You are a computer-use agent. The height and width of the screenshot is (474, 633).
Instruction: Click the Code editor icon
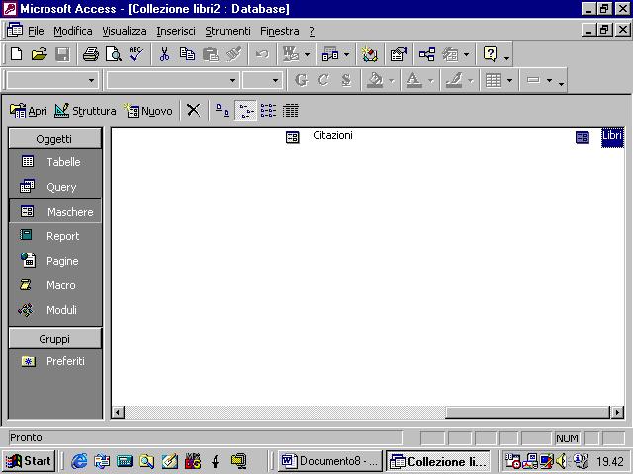[369, 54]
